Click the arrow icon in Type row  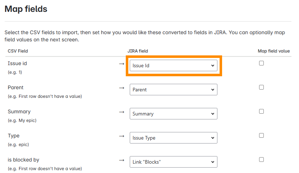coord(121,136)
